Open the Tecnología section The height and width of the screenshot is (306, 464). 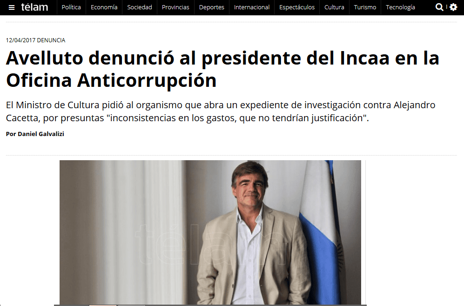pyautogui.click(x=400, y=7)
